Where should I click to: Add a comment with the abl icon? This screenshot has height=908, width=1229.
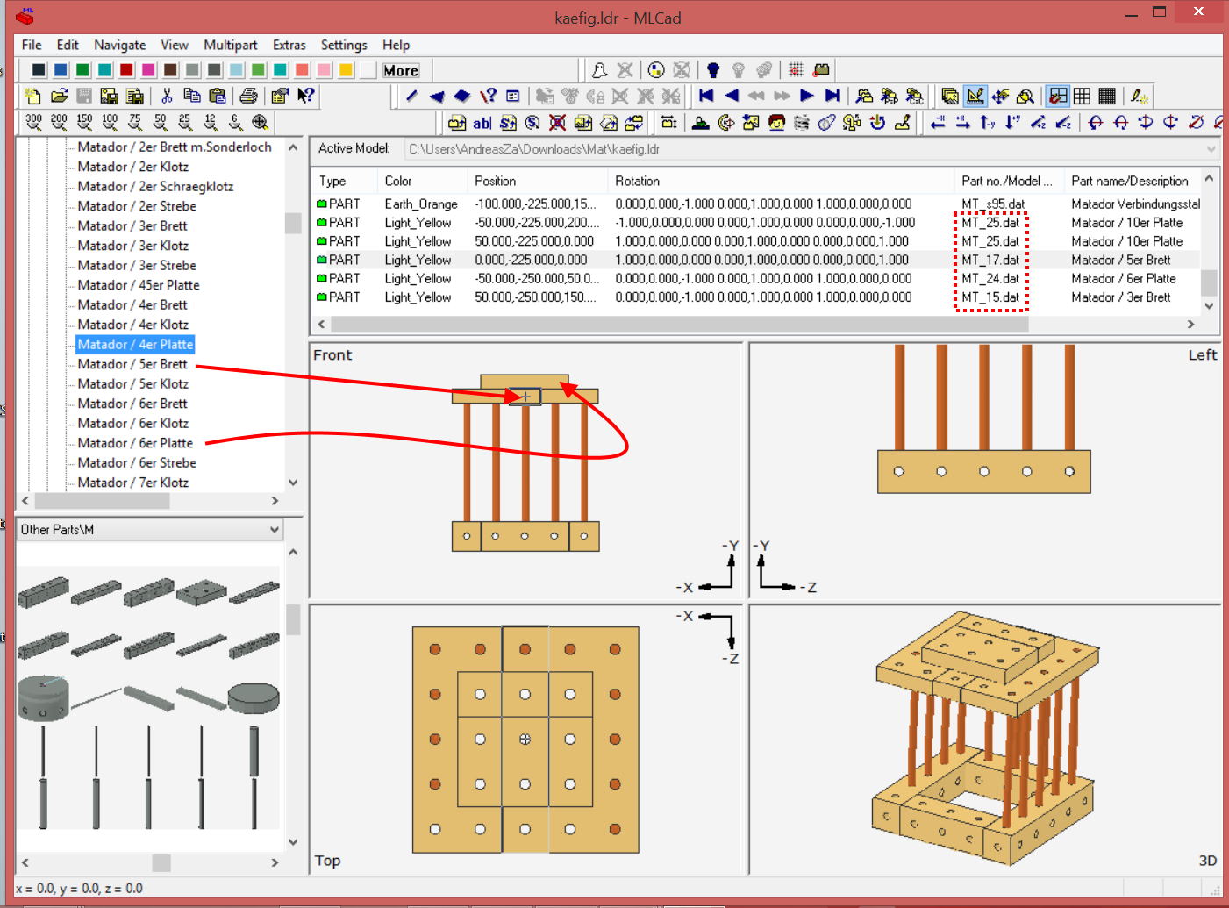click(x=482, y=122)
